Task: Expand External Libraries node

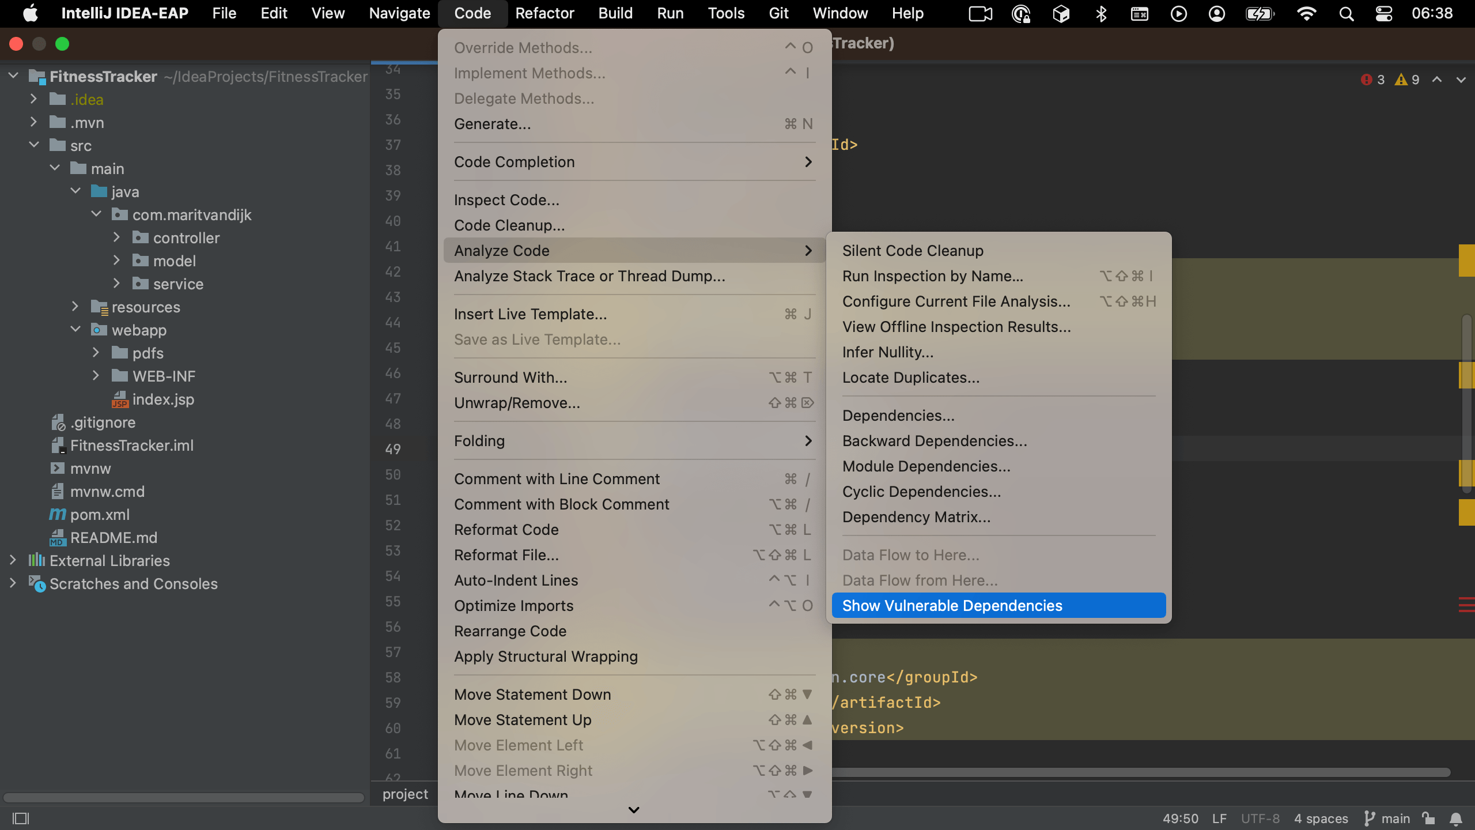Action: click(x=13, y=560)
